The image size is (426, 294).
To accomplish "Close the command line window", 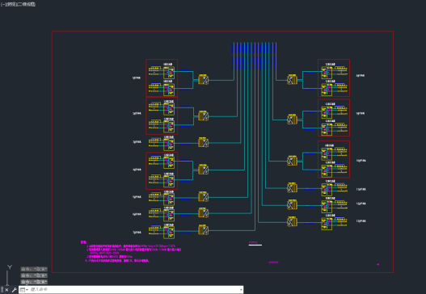I will point(6,290).
